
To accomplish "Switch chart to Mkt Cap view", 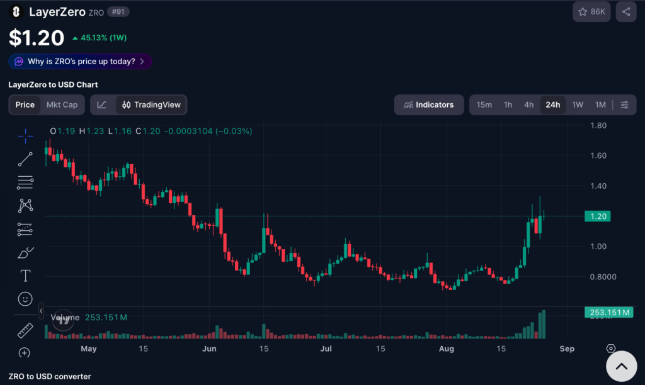I will click(x=62, y=105).
